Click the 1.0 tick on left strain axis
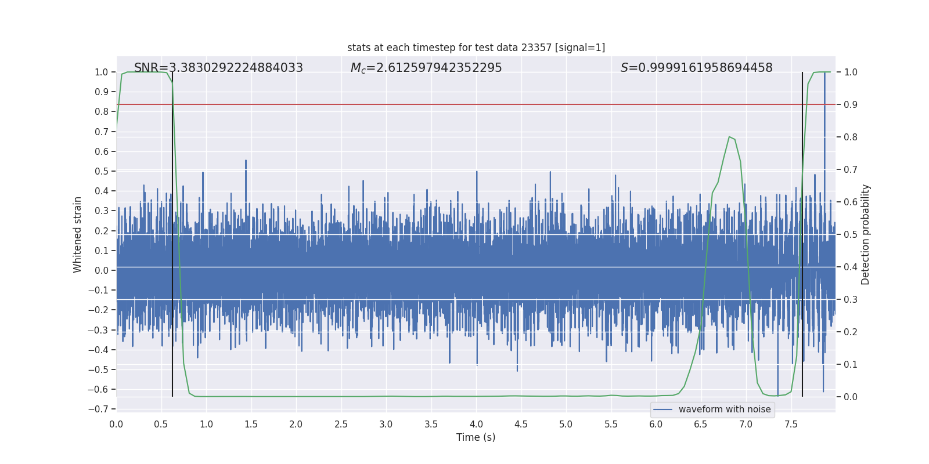 (x=102, y=72)
